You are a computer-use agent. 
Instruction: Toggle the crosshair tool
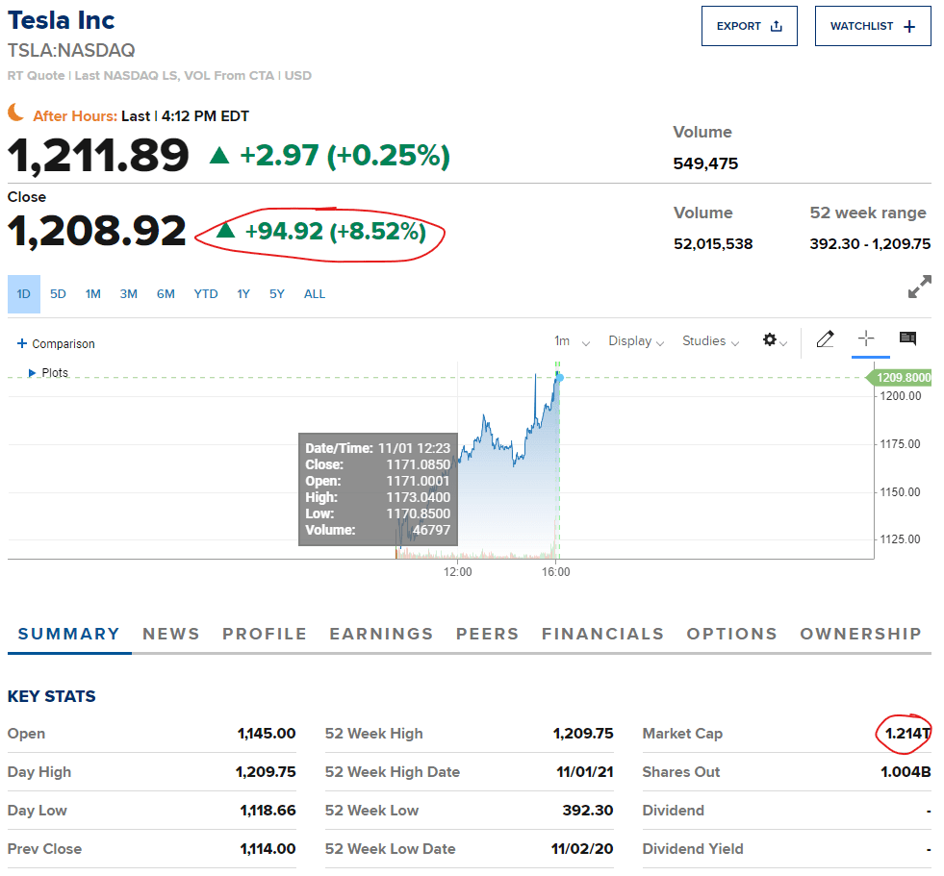866,338
